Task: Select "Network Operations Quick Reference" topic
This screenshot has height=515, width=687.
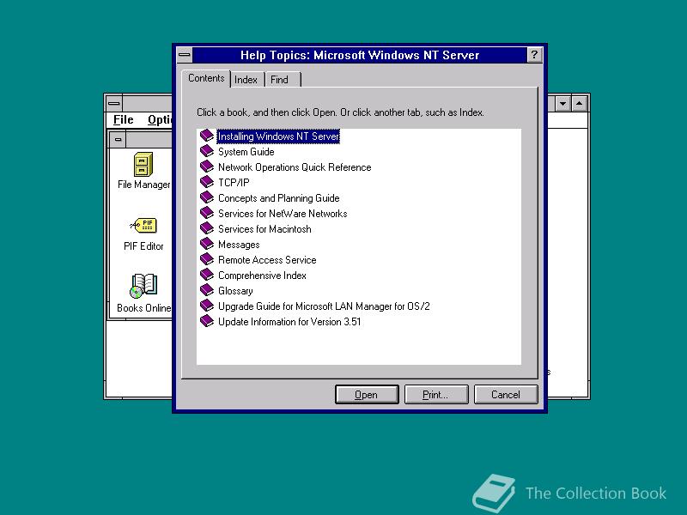Action: coord(295,167)
